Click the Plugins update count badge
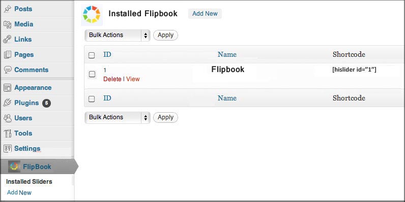The image size is (405, 202). tap(46, 103)
